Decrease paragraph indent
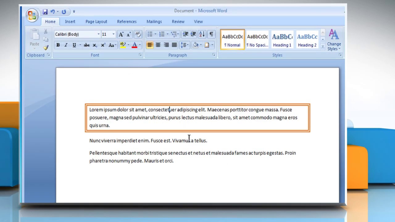 (185, 34)
